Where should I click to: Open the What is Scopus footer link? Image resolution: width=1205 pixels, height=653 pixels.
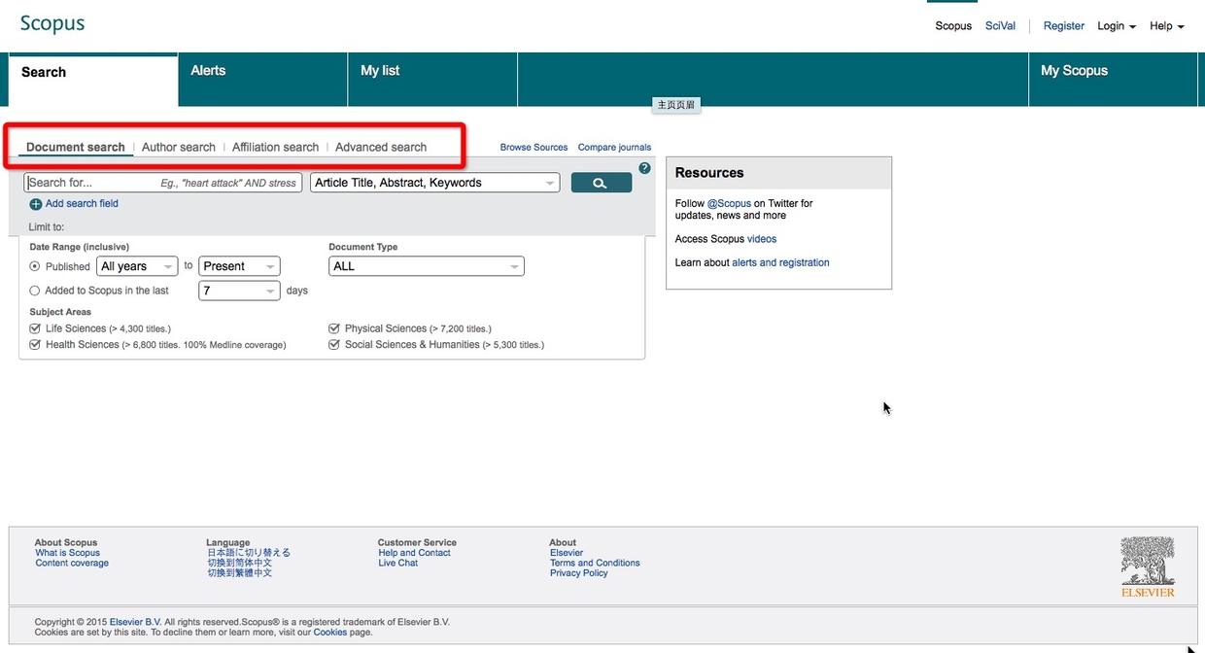[x=68, y=553]
